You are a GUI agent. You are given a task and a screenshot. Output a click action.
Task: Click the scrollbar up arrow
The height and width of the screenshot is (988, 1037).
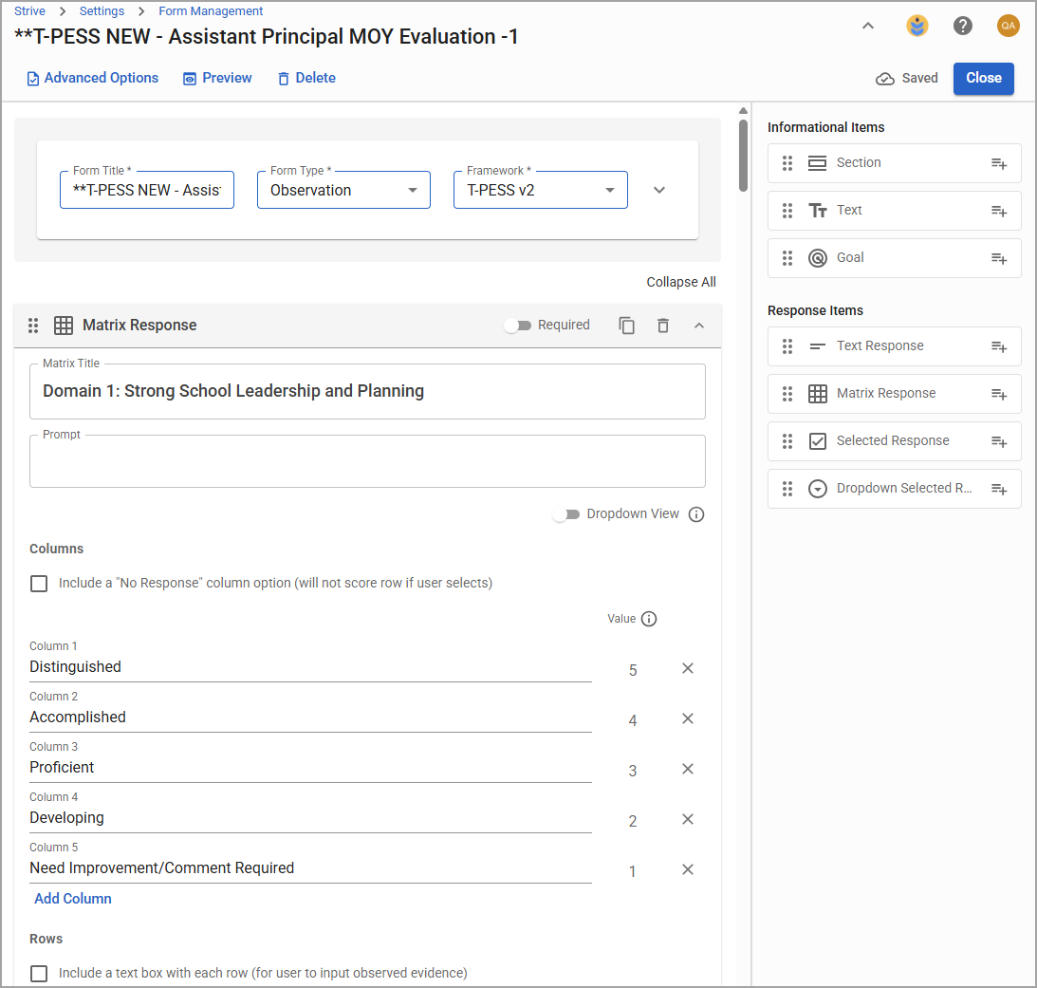pos(744,110)
